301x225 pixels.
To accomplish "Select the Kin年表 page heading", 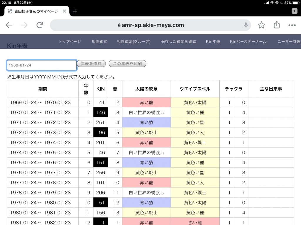I will (x=17, y=45).
